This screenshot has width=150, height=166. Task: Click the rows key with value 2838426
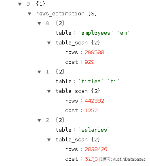[x=72, y=149]
